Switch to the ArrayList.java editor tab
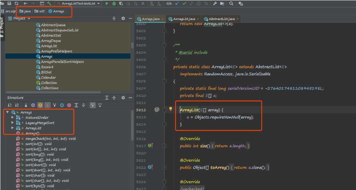 pyautogui.click(x=184, y=19)
